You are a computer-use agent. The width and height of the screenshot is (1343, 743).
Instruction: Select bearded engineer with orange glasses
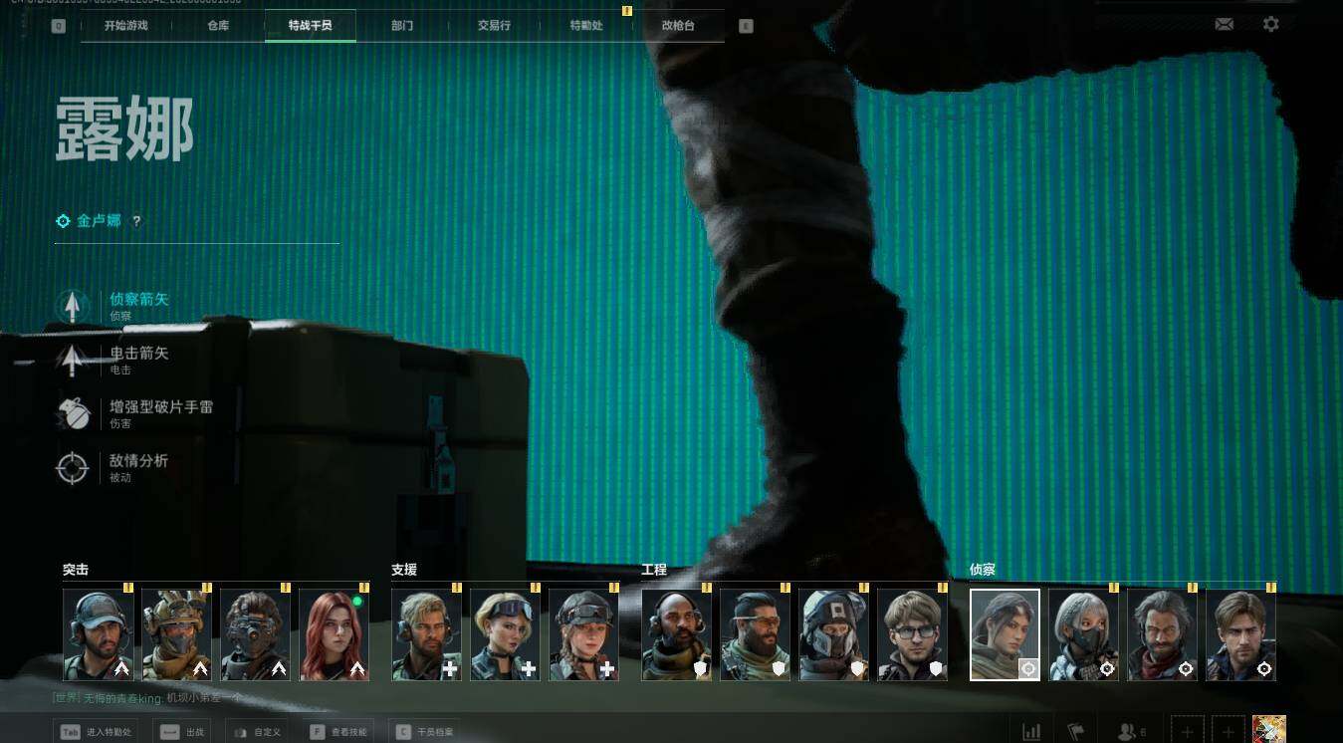(x=755, y=634)
